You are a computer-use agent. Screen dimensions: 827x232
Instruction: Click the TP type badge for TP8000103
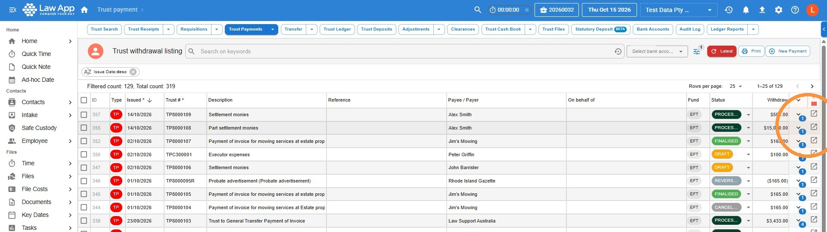[x=116, y=221]
